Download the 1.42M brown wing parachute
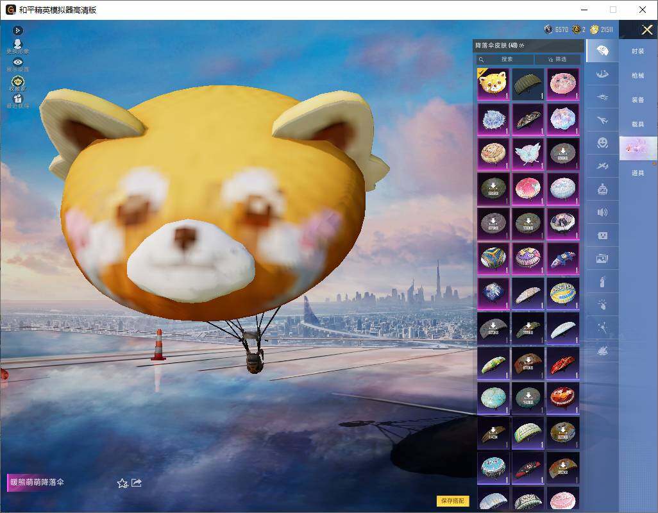 (494, 432)
